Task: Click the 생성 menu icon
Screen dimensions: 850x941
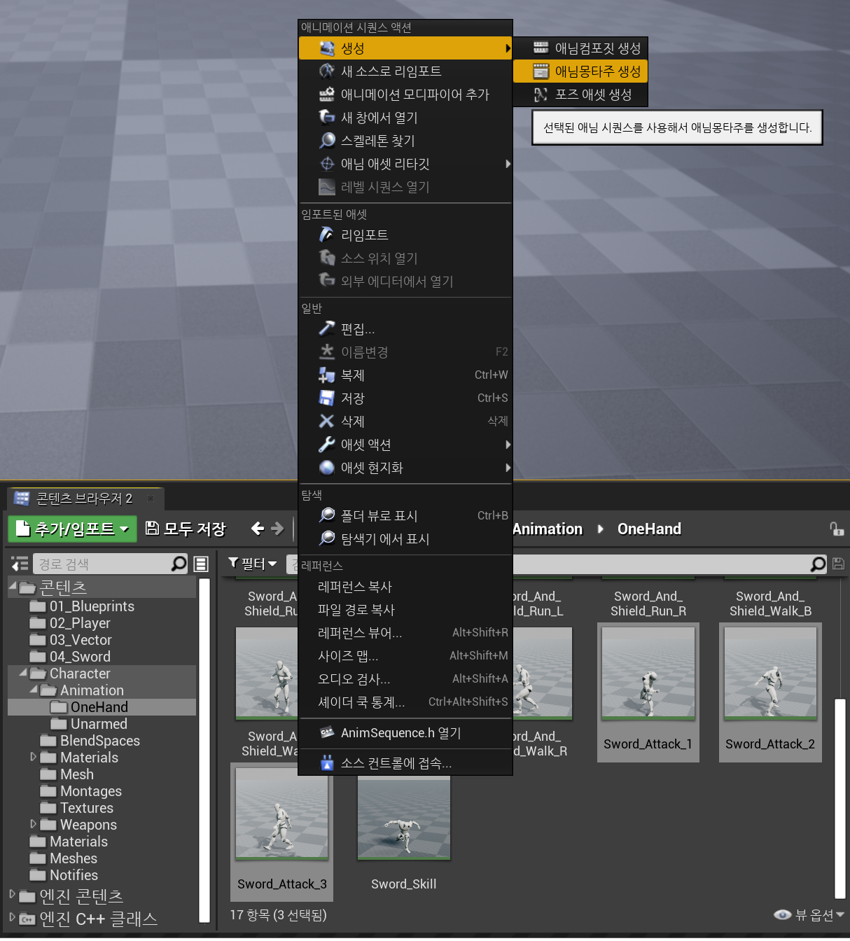Action: click(327, 48)
